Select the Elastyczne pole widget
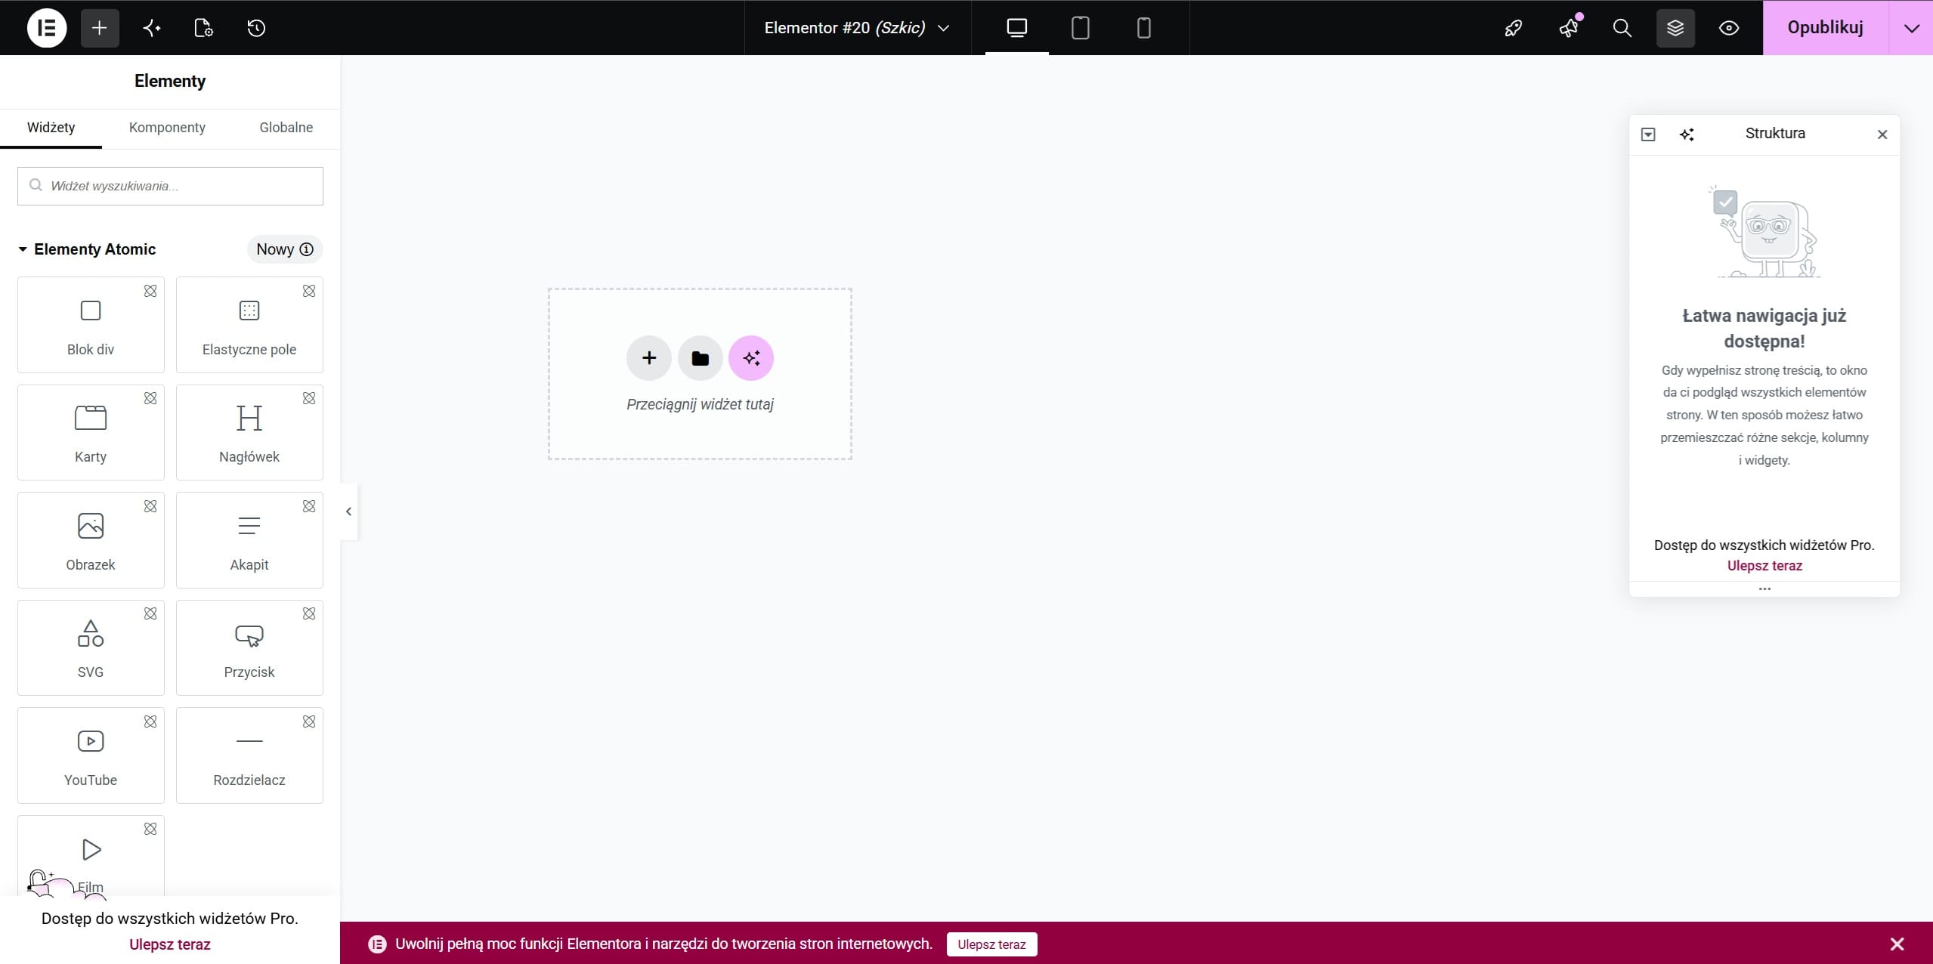Image resolution: width=1933 pixels, height=964 pixels. click(249, 325)
